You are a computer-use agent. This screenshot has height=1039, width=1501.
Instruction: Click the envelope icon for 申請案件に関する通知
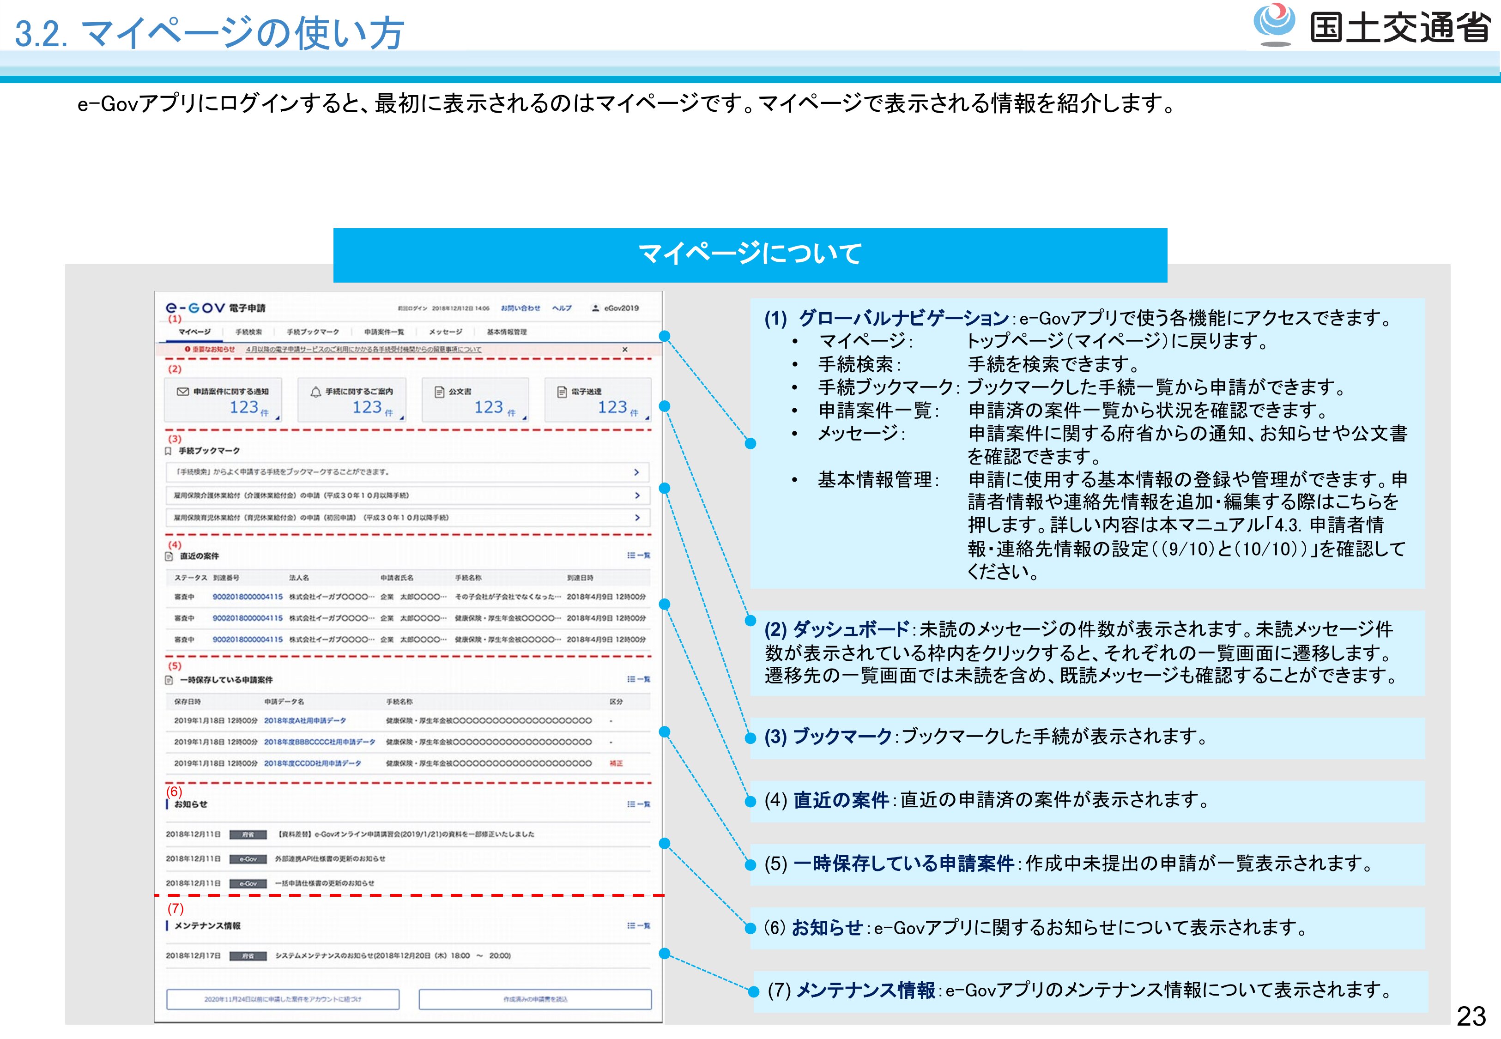183,391
